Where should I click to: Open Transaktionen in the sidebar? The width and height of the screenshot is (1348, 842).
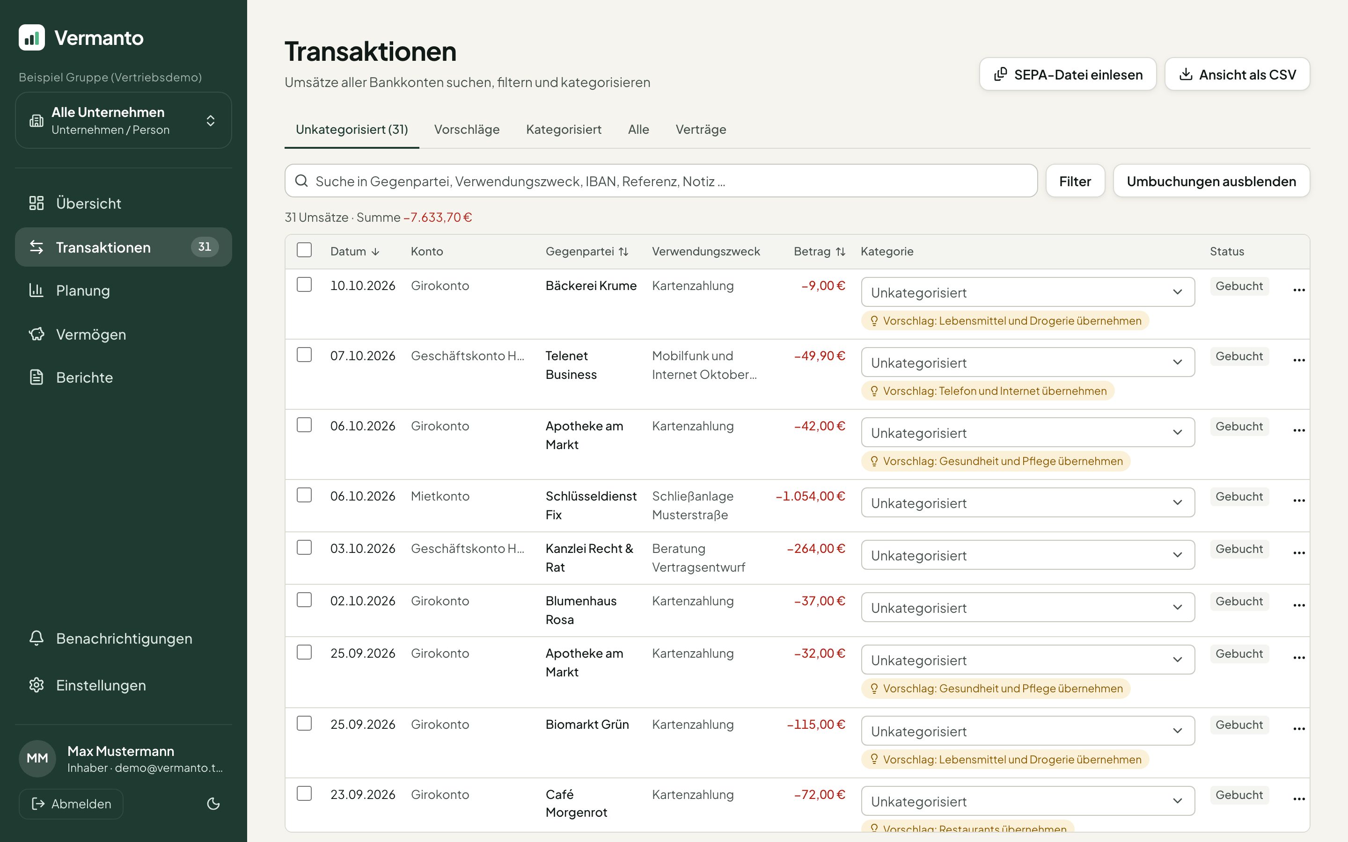123,247
